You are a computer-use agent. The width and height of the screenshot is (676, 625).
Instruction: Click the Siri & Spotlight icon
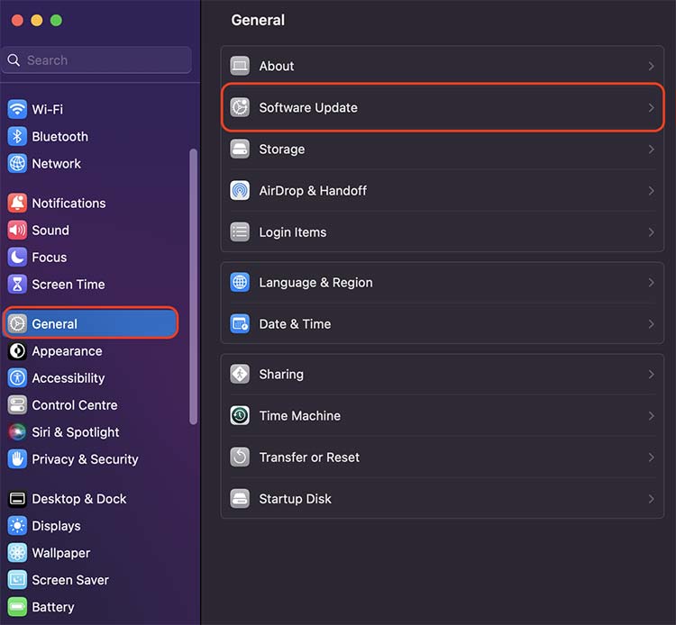click(17, 432)
